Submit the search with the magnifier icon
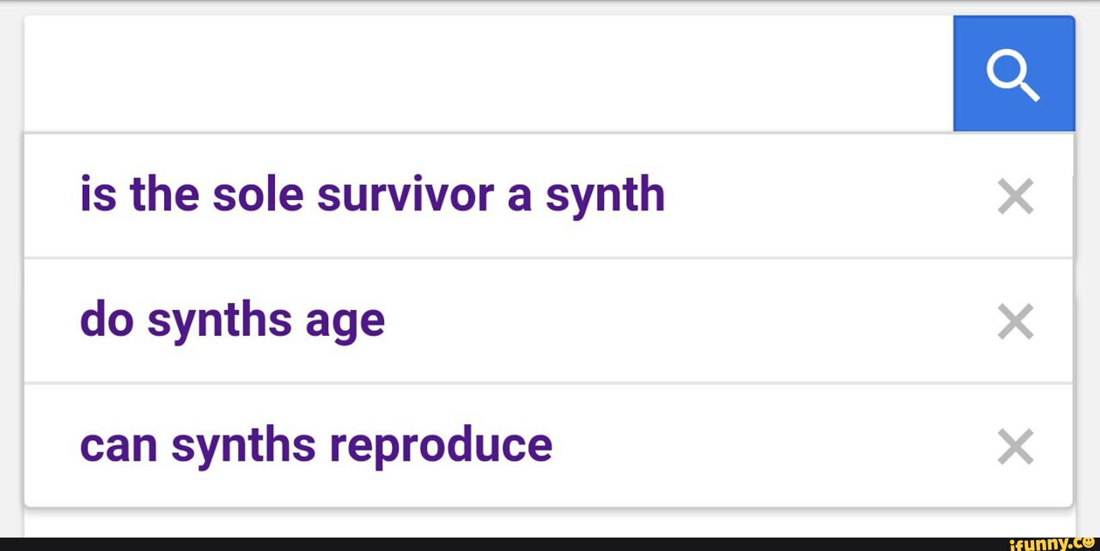Screen dimensions: 1100x551 click(x=1013, y=74)
